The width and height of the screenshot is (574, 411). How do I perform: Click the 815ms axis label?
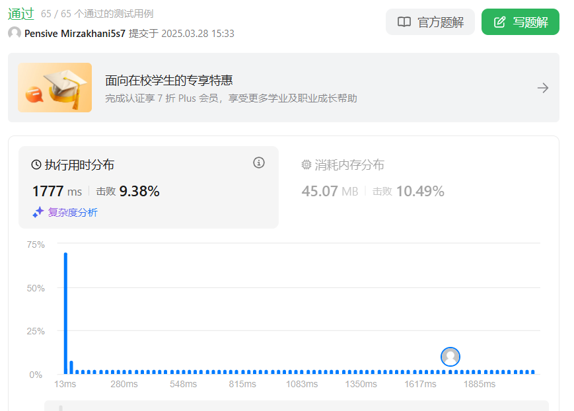242,384
